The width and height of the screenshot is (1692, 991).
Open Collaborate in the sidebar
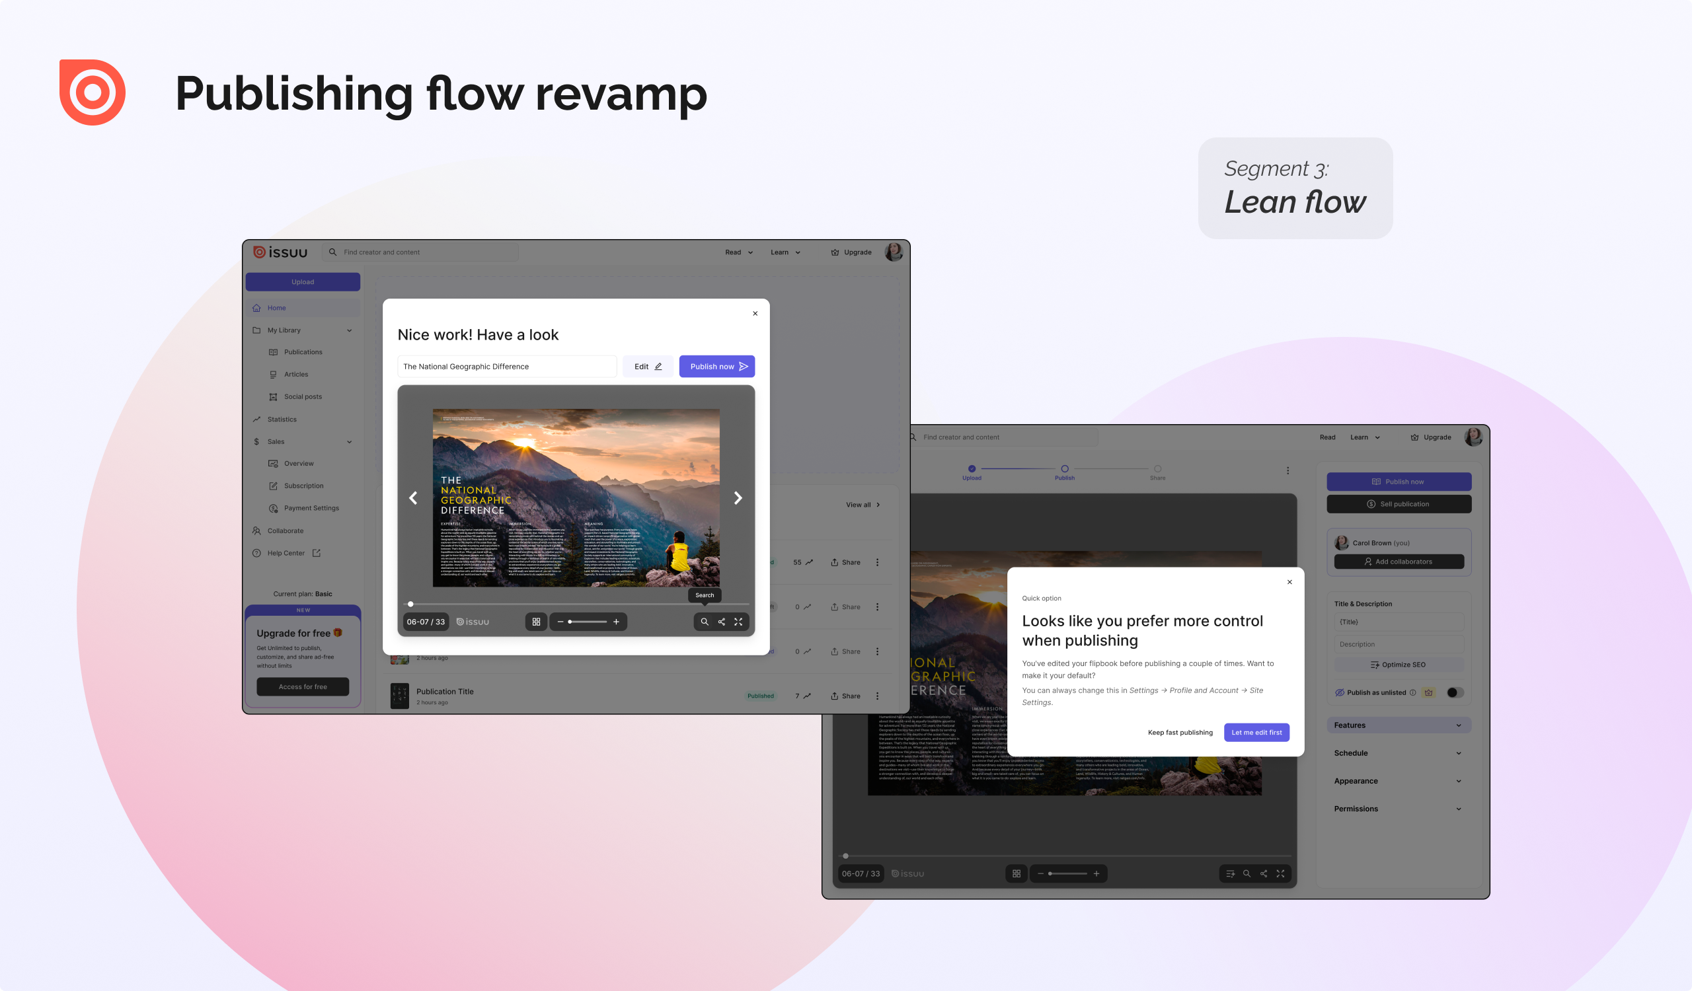coord(285,531)
